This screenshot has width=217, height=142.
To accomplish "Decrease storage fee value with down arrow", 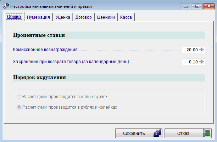I will pos(202,63).
